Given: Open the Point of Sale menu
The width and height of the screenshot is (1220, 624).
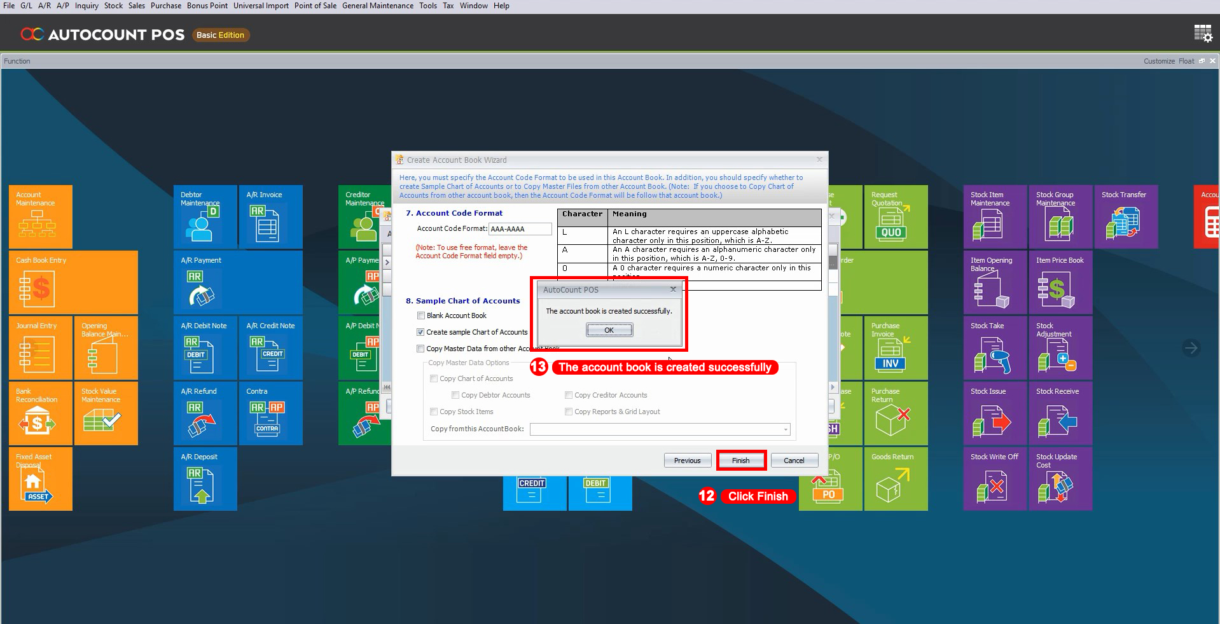Looking at the screenshot, I should click(x=315, y=6).
